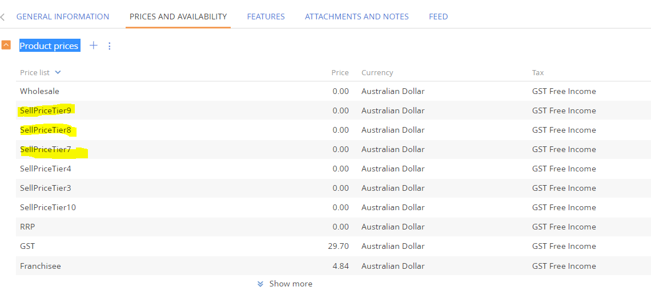Click the GST price value 29.70
The height and width of the screenshot is (295, 651).
pos(339,246)
